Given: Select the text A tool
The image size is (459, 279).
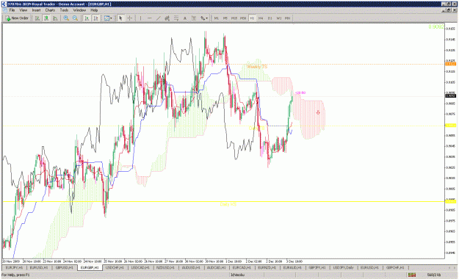Looking at the screenshot, I should point(185,18).
